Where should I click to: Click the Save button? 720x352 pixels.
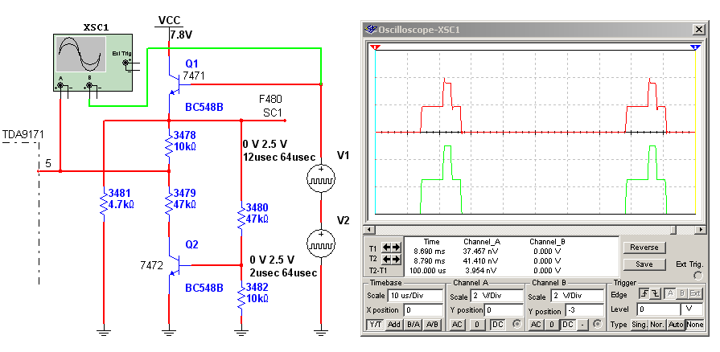pyautogui.click(x=644, y=264)
